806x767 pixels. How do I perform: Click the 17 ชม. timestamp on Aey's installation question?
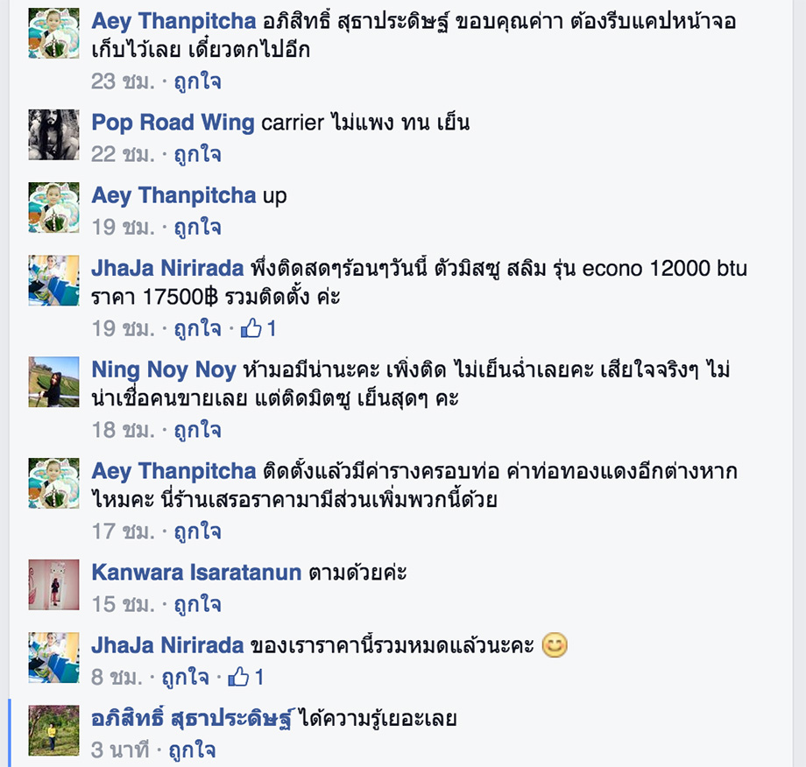(123, 531)
